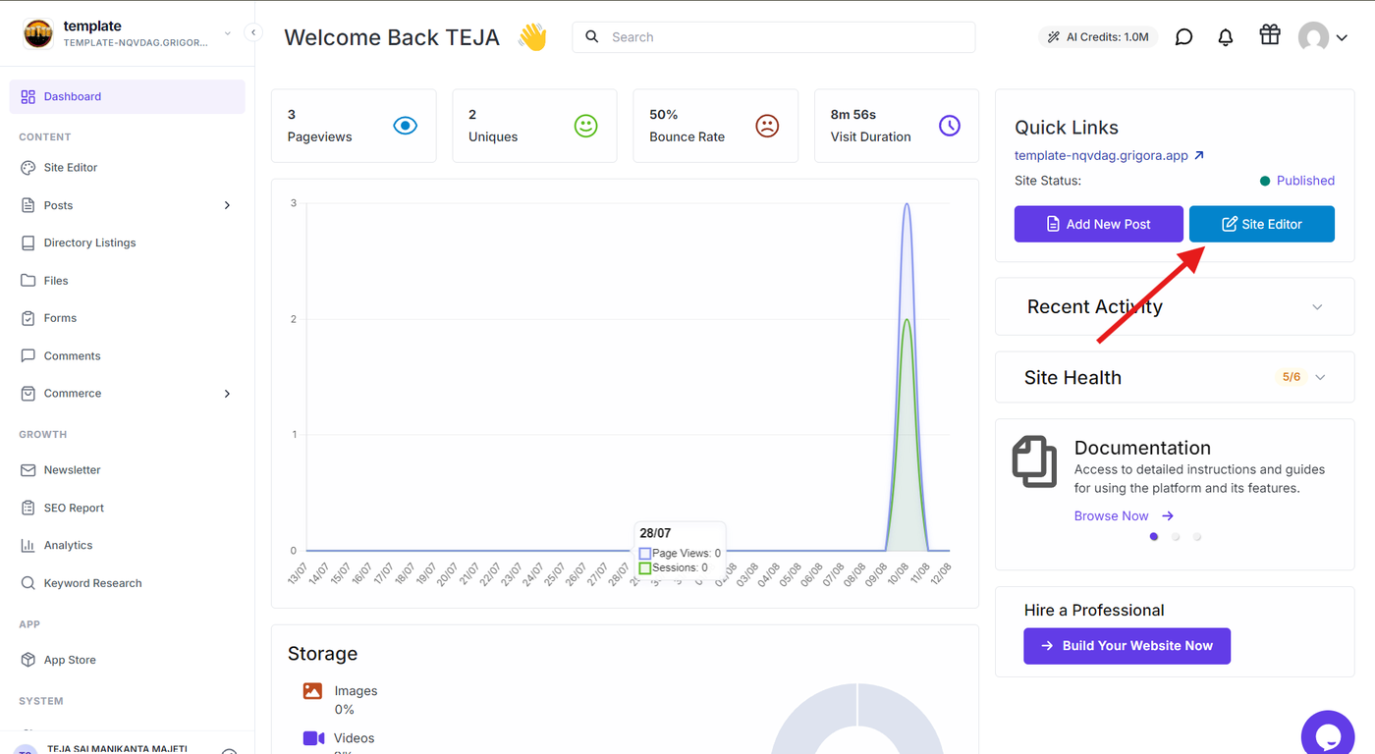
Task: Open the user avatar dropdown
Action: [x=1322, y=37]
